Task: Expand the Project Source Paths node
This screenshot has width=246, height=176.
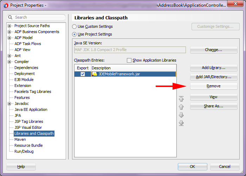Action: (9, 26)
